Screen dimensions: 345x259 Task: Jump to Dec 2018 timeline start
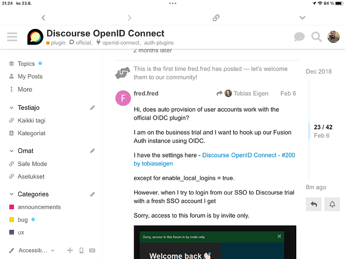[x=319, y=71]
